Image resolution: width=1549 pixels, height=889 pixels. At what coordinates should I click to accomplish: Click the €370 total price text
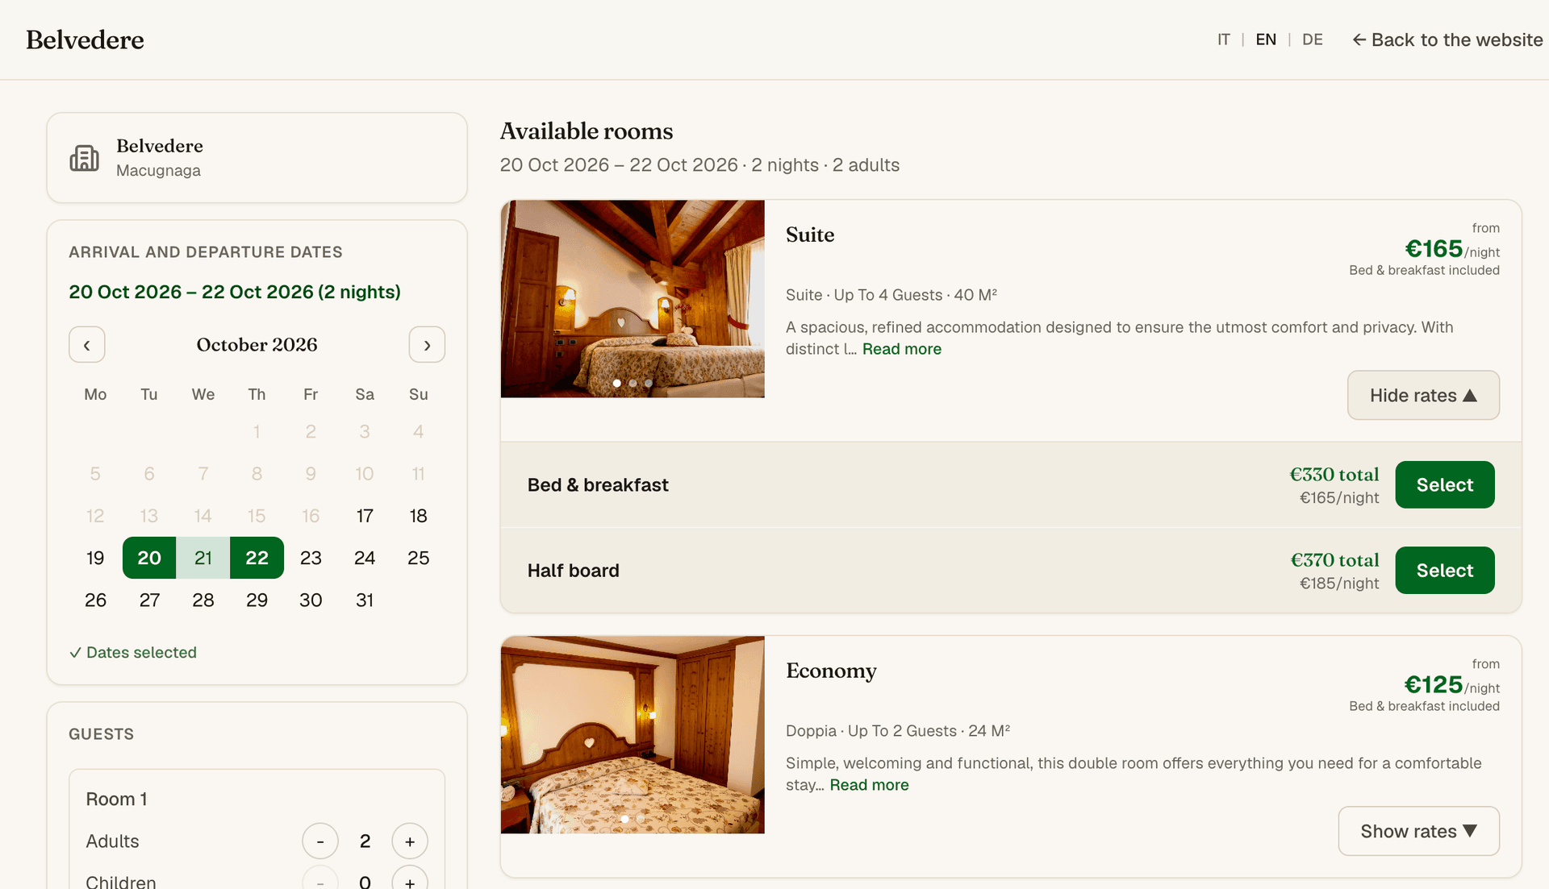(1334, 560)
